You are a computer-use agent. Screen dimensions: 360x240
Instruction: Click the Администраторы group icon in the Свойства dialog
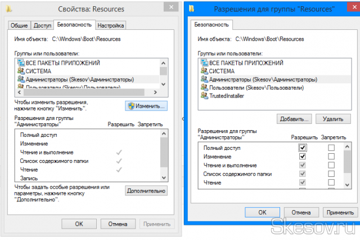pyautogui.click(x=20, y=79)
